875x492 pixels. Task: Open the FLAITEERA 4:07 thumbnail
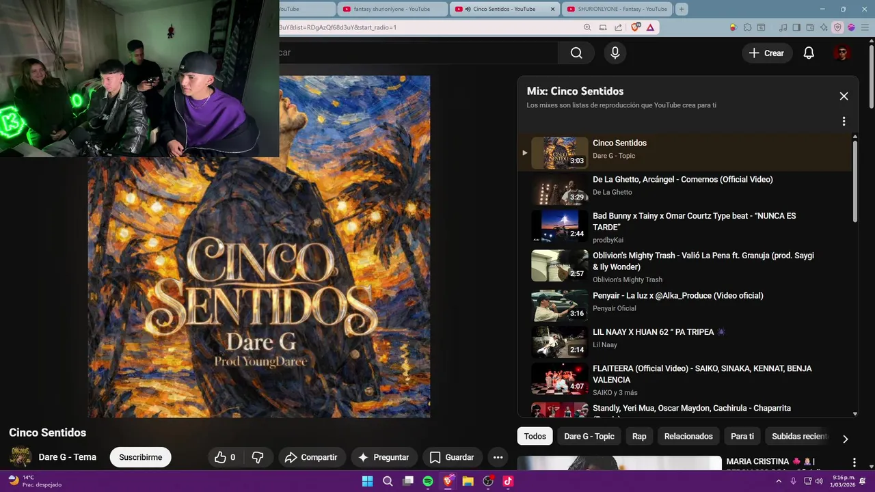pos(559,379)
